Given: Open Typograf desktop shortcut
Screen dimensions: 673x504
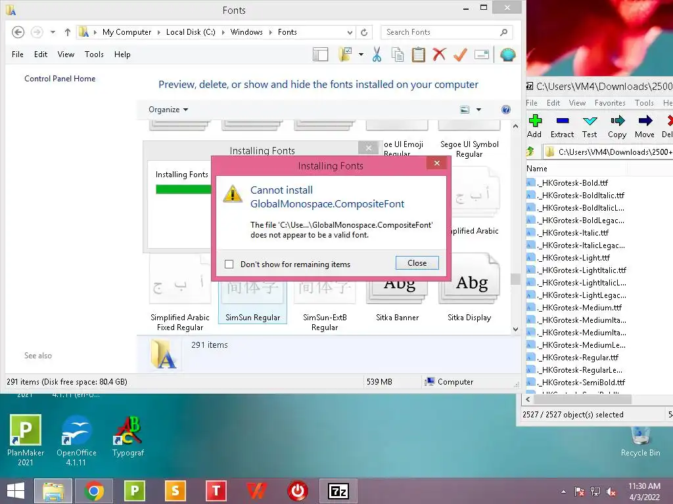Looking at the screenshot, I should tap(128, 436).
